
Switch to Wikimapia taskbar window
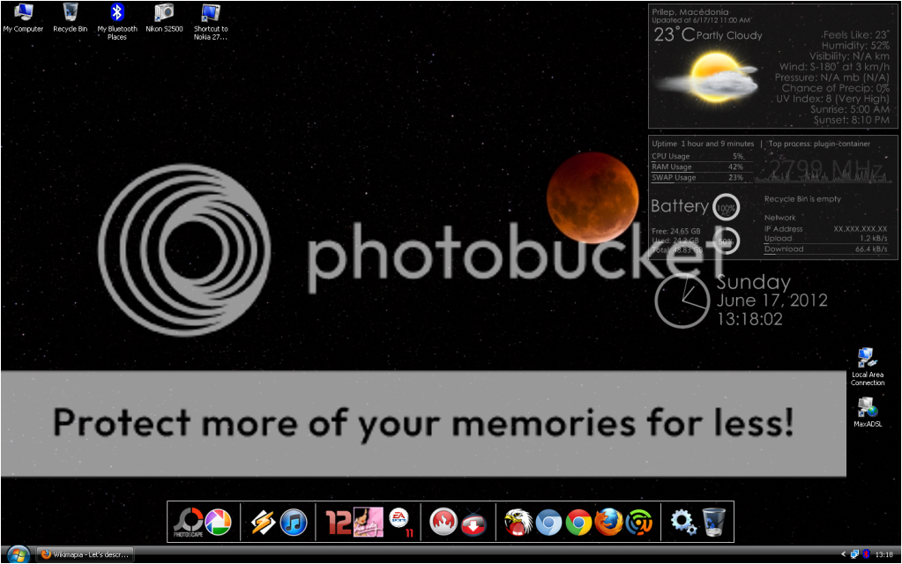click(86, 554)
